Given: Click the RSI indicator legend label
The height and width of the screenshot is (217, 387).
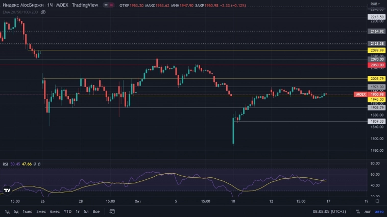Looking at the screenshot, I should [5, 164].
